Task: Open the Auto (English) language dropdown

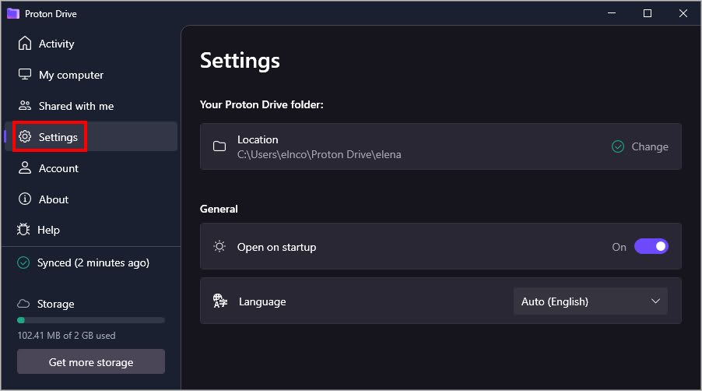Action: pos(591,301)
